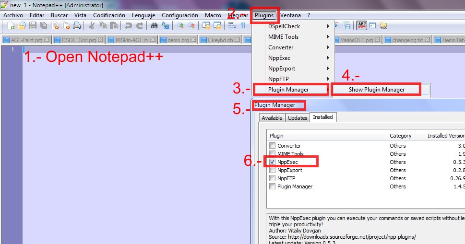Expand the DSpellCheck submenu
465x244 pixels.
coord(293,26)
